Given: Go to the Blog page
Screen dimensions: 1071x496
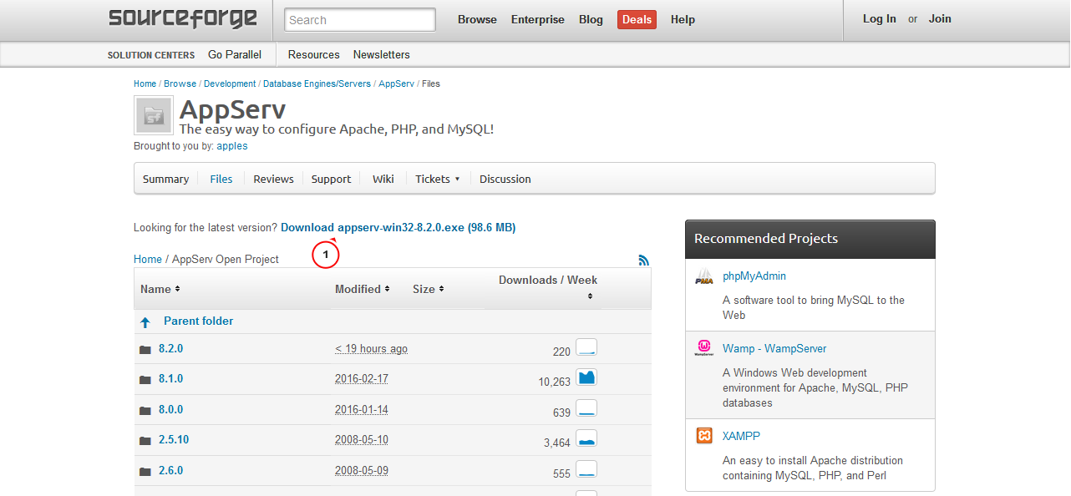Looking at the screenshot, I should click(x=591, y=19).
